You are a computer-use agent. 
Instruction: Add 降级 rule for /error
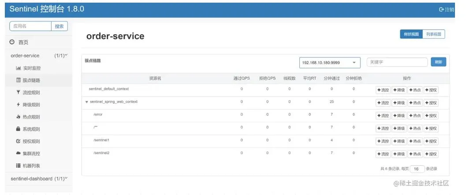coord(399,116)
